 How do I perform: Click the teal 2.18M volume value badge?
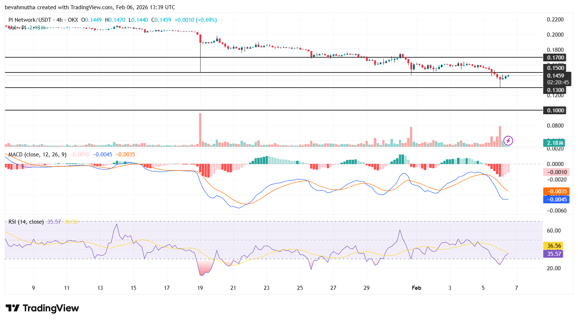(x=554, y=142)
